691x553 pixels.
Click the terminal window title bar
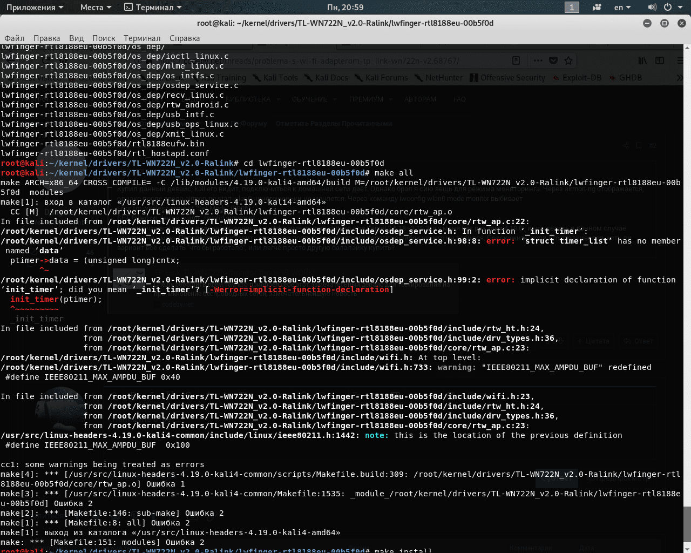tap(345, 23)
